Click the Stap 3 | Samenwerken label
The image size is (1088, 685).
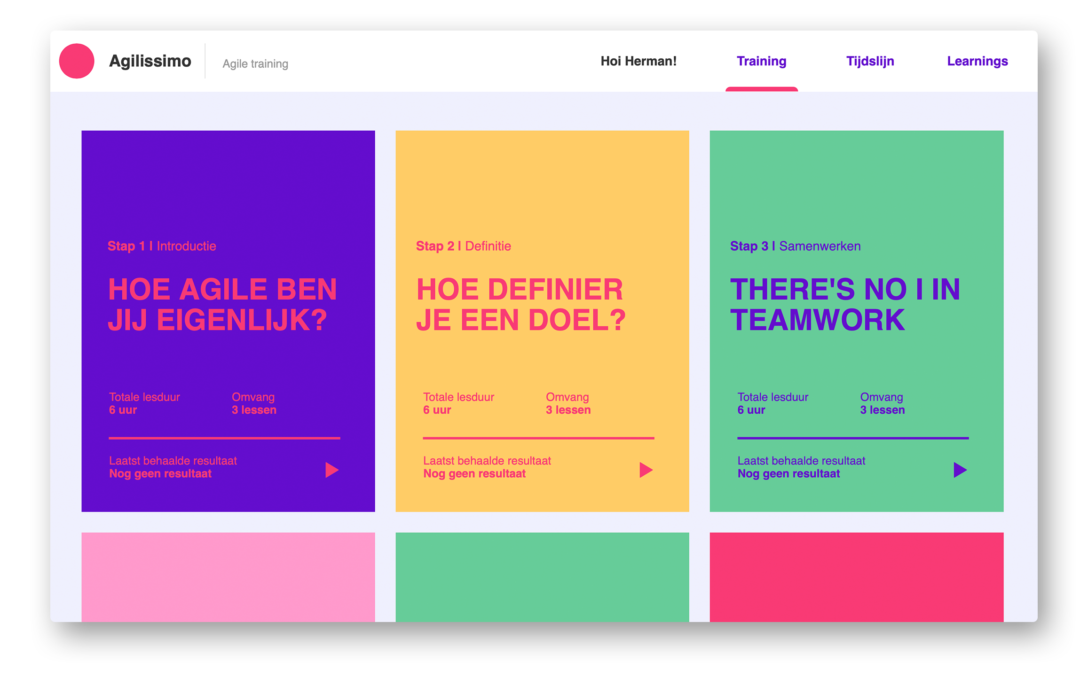[795, 246]
